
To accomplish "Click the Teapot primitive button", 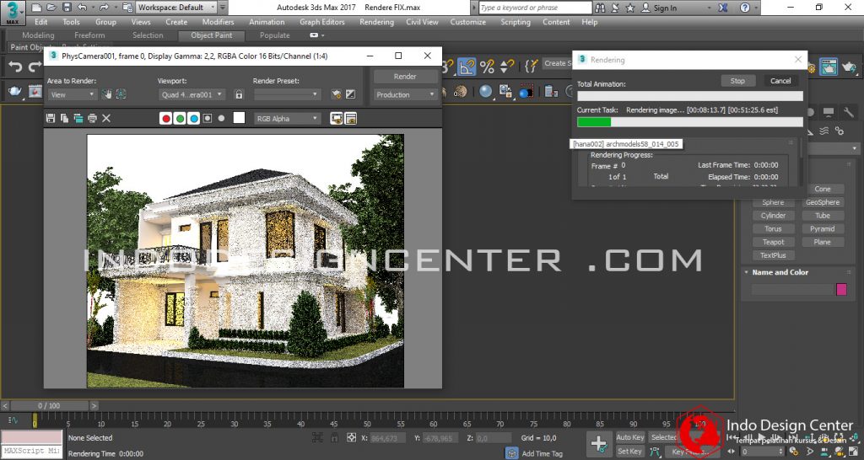I will (773, 242).
